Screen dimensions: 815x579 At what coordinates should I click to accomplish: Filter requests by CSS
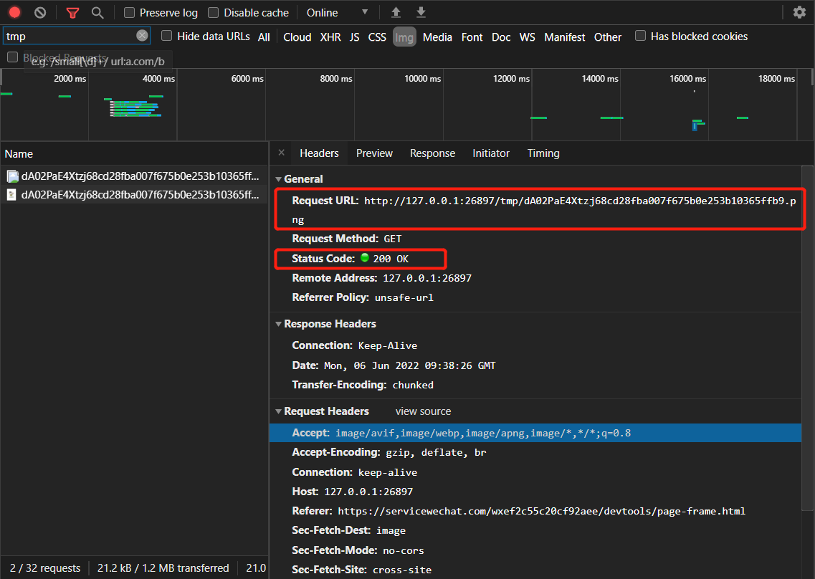pyautogui.click(x=377, y=37)
